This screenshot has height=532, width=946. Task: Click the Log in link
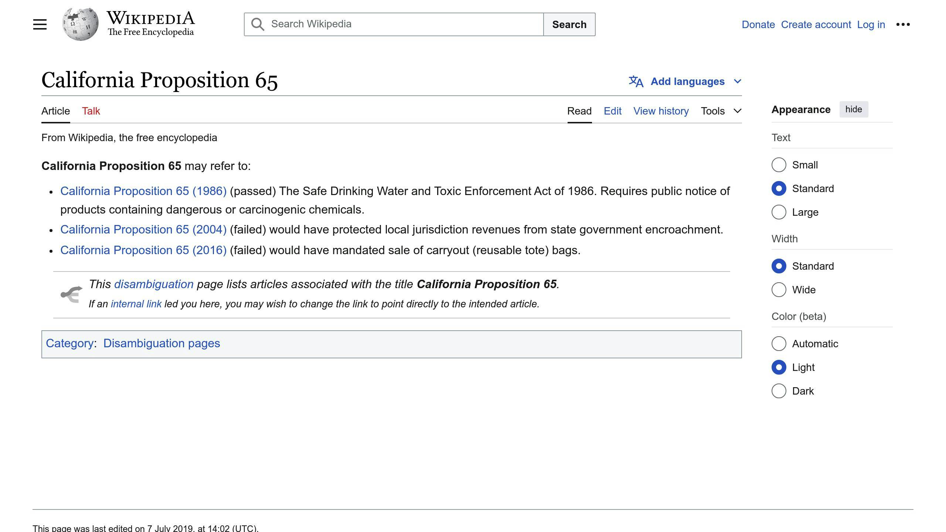871,24
